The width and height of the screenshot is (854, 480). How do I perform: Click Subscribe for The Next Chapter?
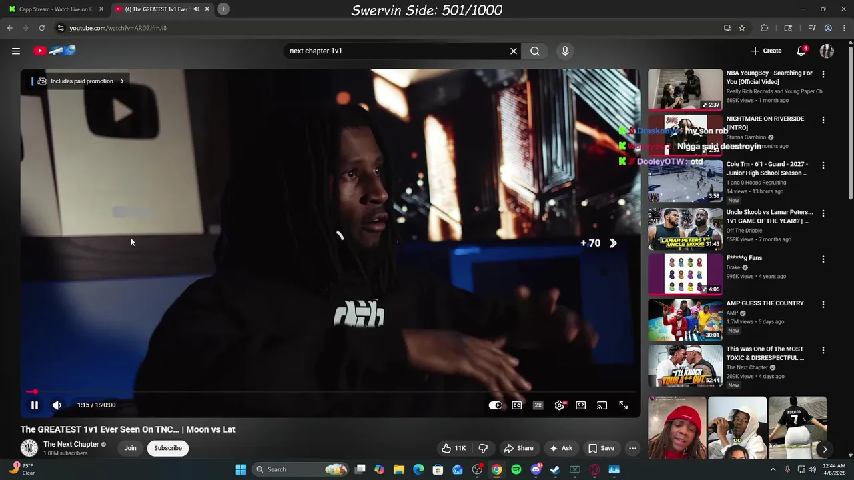168,448
